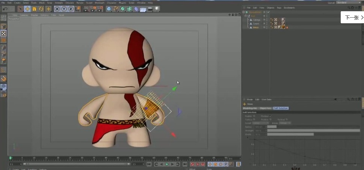Open the Character menu

[x=112, y=3]
